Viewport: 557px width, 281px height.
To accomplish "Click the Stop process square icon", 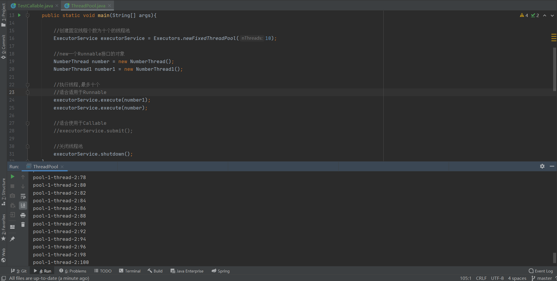I will [12, 186].
